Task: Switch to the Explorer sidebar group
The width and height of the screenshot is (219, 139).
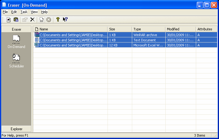Action: coord(16,129)
